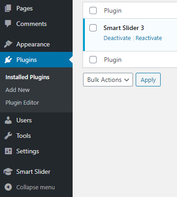
Task: Click the Smart Slider 3 plugin name
Action: (x=123, y=28)
